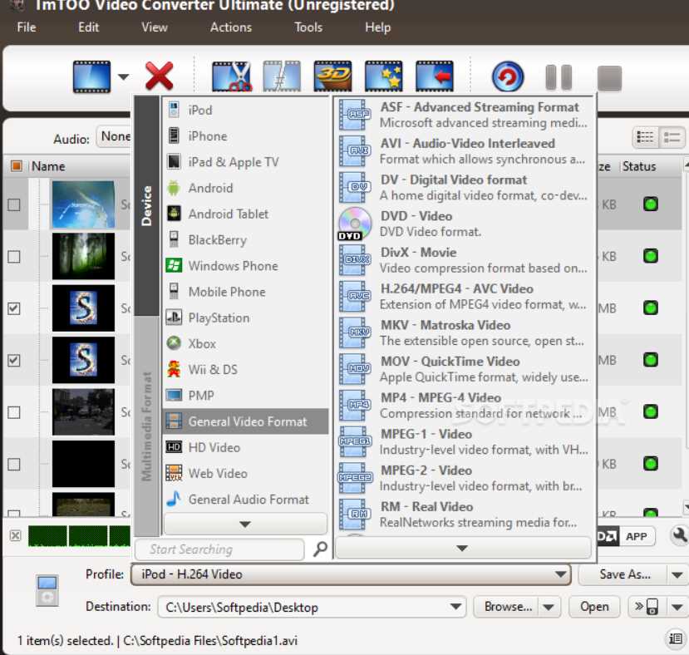Viewport: 689px width, 655px height.
Task: Open the Help menu
Action: [377, 27]
